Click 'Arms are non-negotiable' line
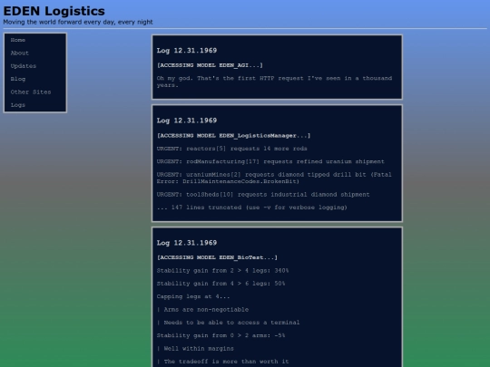Viewport: 490px width, 367px height. (x=202, y=310)
